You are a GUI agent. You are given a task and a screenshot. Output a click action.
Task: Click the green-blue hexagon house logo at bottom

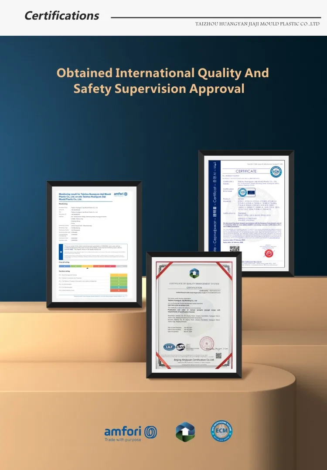click(185, 432)
